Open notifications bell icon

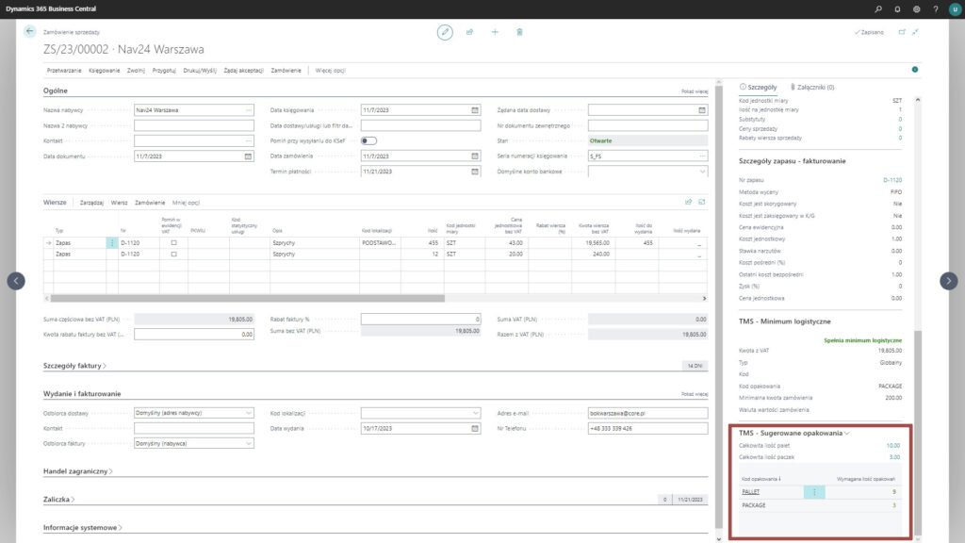point(897,9)
